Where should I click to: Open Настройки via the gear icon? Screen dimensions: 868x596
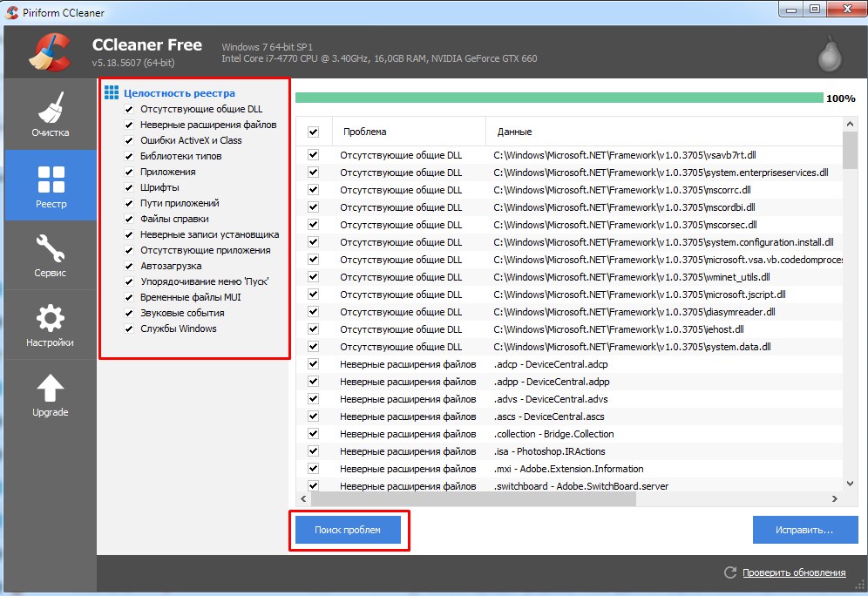click(x=51, y=318)
